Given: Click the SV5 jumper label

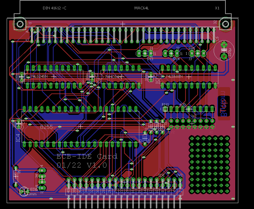Looking at the screenshot, I should point(192,48).
